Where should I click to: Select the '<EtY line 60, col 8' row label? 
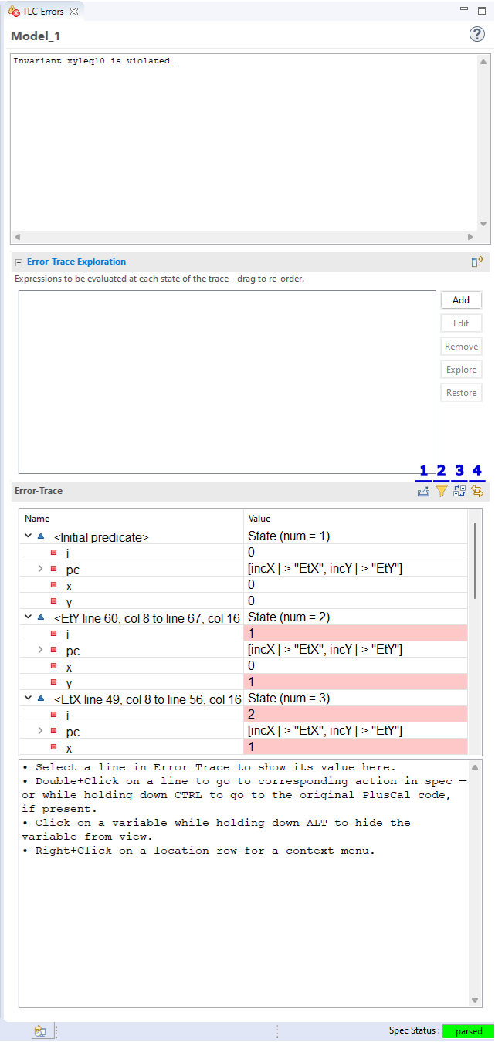pyautogui.click(x=147, y=618)
